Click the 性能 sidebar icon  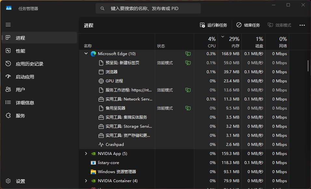pyautogui.click(x=8, y=51)
